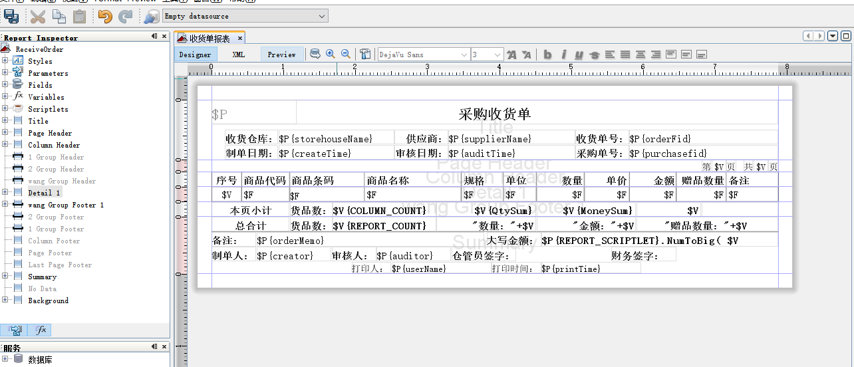Viewport: 854px width, 367px height.
Task: Click the report query database icon
Action: click(x=315, y=54)
